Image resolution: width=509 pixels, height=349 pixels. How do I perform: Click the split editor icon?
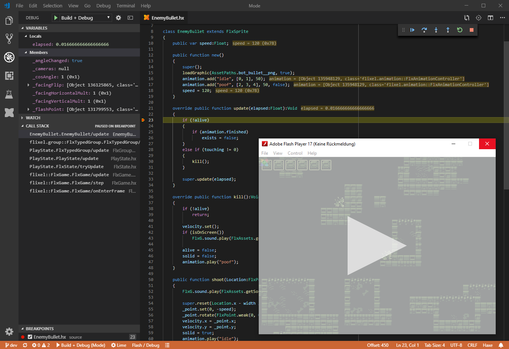pos(490,18)
